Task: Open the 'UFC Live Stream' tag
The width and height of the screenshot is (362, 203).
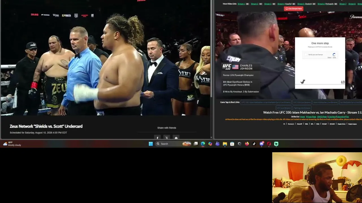Action: 283,108
